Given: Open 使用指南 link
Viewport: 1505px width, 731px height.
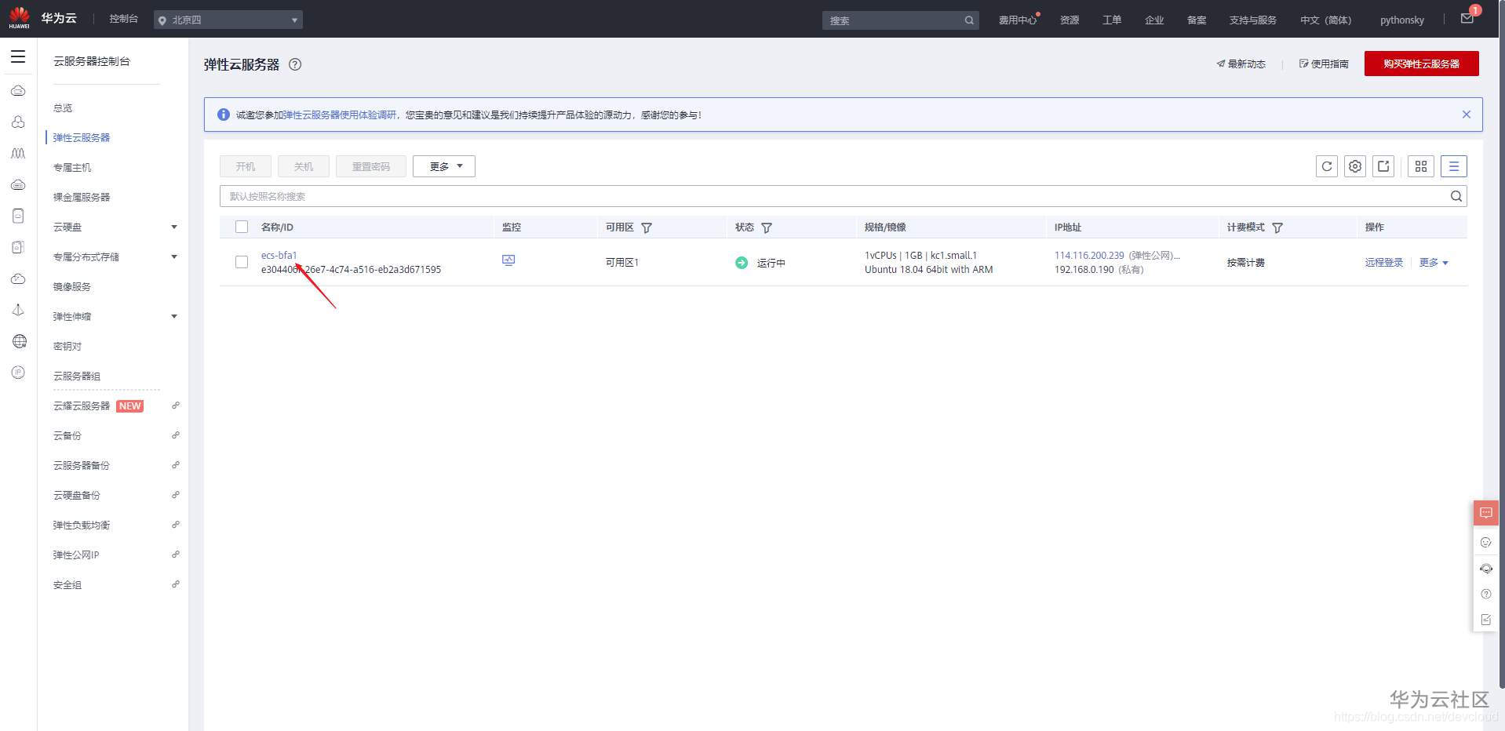Looking at the screenshot, I should pyautogui.click(x=1325, y=64).
